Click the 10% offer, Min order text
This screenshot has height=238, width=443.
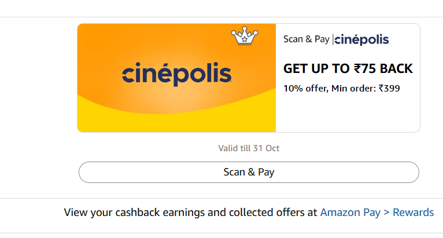330,89
